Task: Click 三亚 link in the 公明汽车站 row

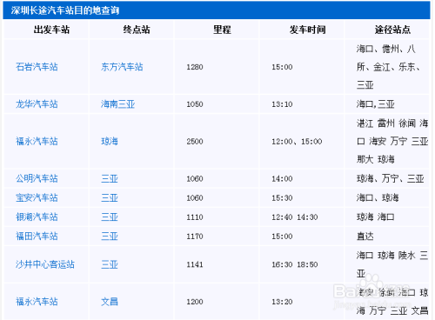Action: pyautogui.click(x=110, y=178)
